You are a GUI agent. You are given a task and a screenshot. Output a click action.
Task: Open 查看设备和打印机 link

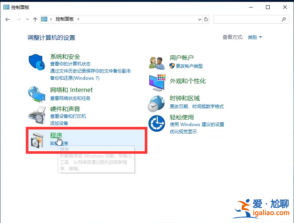coord(68,116)
